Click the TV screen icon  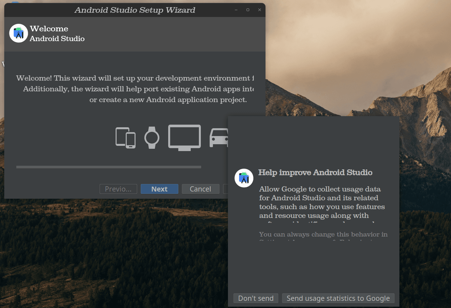185,138
